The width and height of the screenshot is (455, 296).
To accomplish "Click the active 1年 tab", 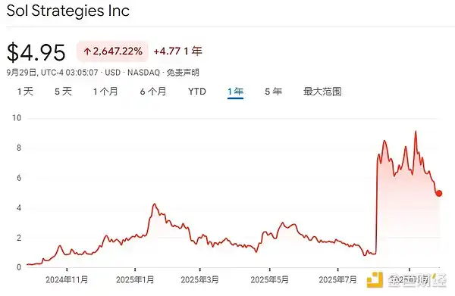I will (x=235, y=92).
